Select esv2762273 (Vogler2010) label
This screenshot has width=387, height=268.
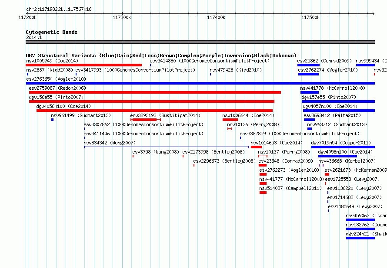click(x=289, y=170)
